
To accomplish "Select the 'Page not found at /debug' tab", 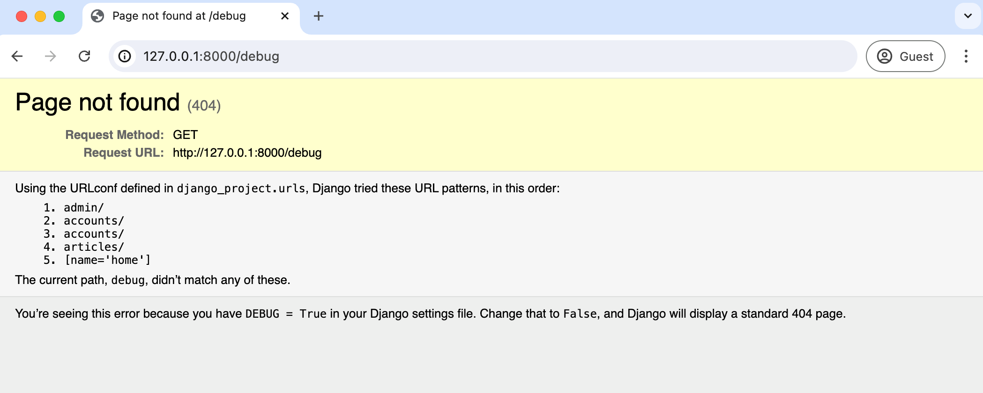I will [x=191, y=18].
